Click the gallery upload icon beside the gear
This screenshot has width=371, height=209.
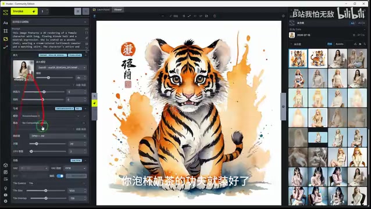[x=355, y=44]
